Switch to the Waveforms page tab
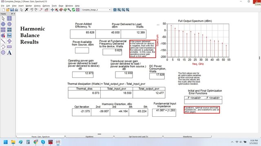 [187, 137]
